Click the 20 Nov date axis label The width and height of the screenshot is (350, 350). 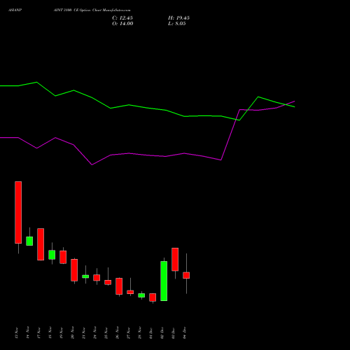(73, 332)
